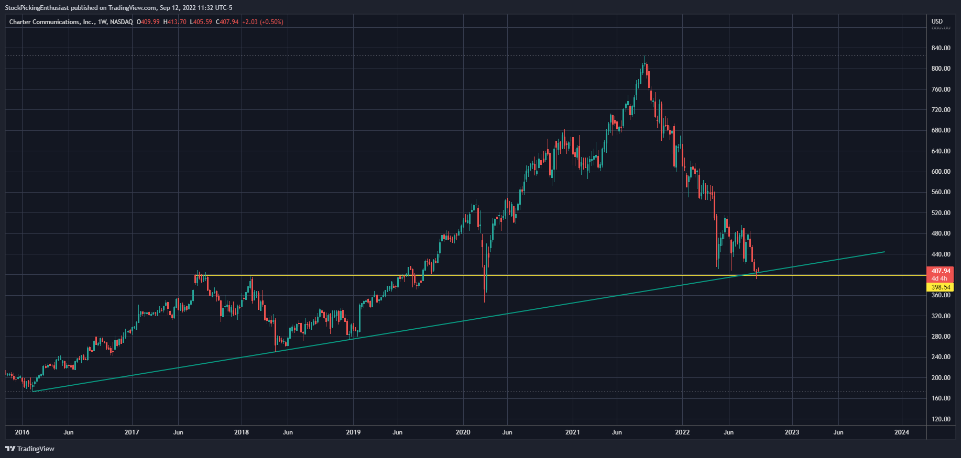
Task: Click the 2018 label on time axis
Action: [242, 432]
